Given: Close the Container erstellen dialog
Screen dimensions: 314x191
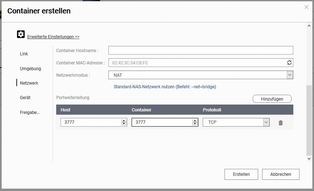Looking at the screenshot, I should tap(306, 7).
